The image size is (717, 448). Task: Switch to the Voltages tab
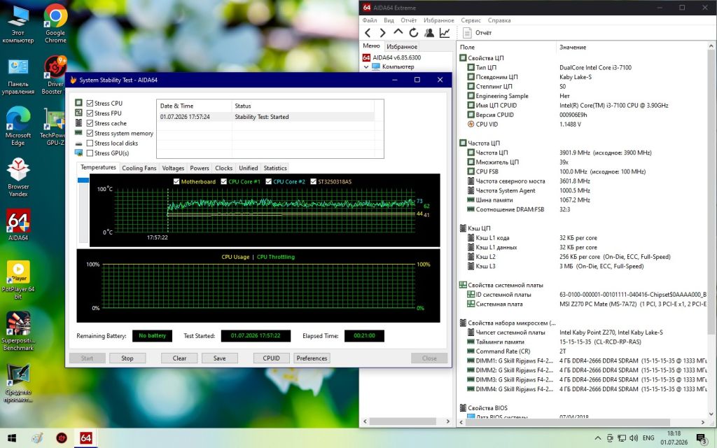pos(173,168)
